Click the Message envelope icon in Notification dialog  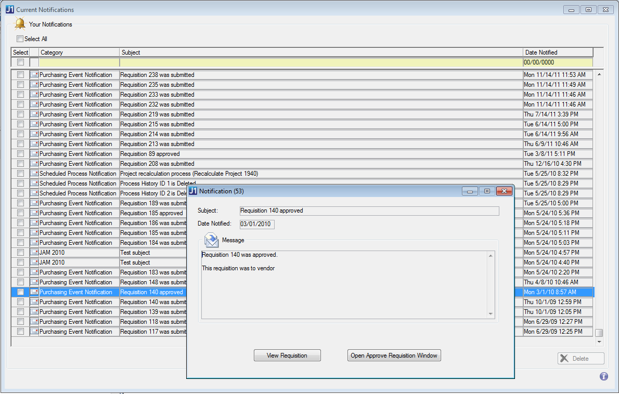pos(211,240)
